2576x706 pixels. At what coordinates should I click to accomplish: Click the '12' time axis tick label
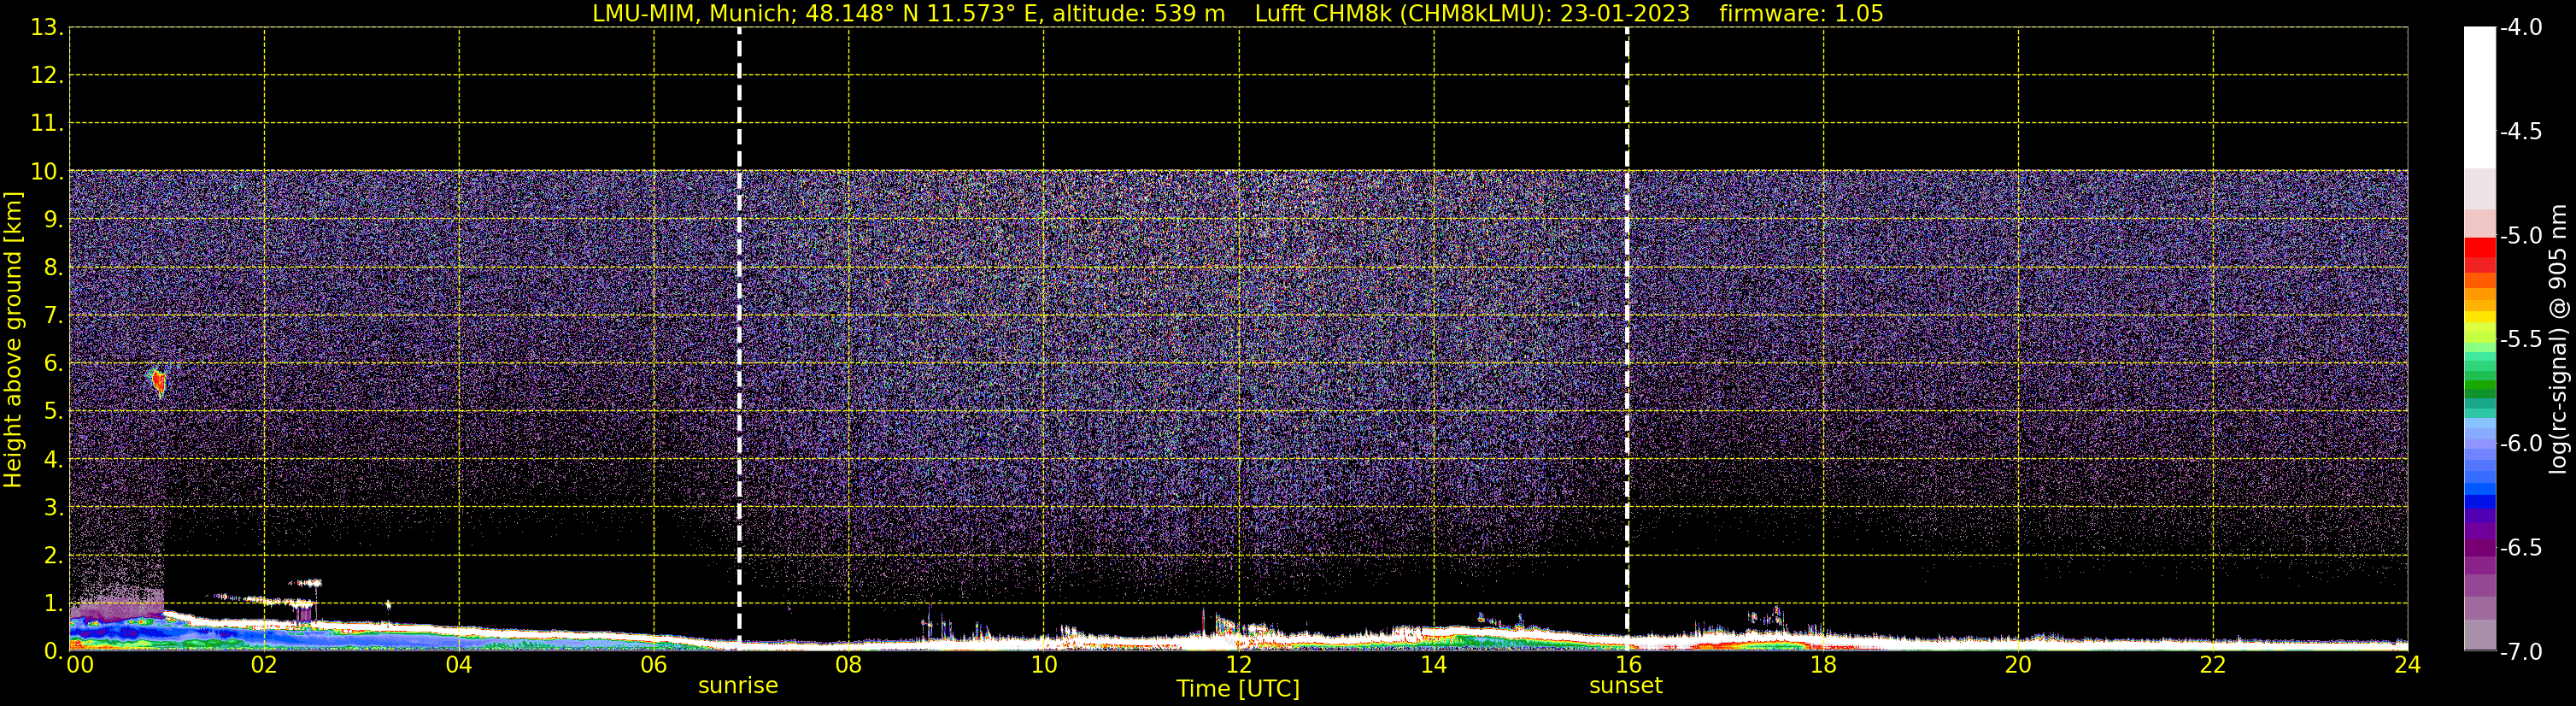tap(1238, 665)
